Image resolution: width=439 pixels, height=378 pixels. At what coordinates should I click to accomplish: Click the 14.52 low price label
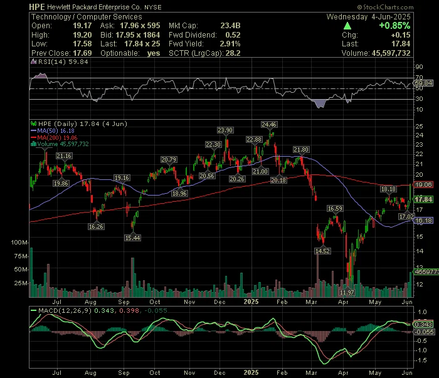(322, 251)
